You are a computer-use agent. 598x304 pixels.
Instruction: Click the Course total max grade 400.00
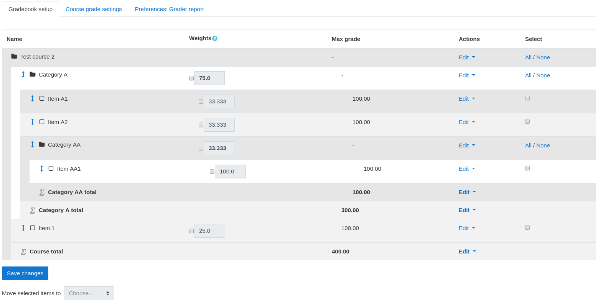pyautogui.click(x=341, y=251)
